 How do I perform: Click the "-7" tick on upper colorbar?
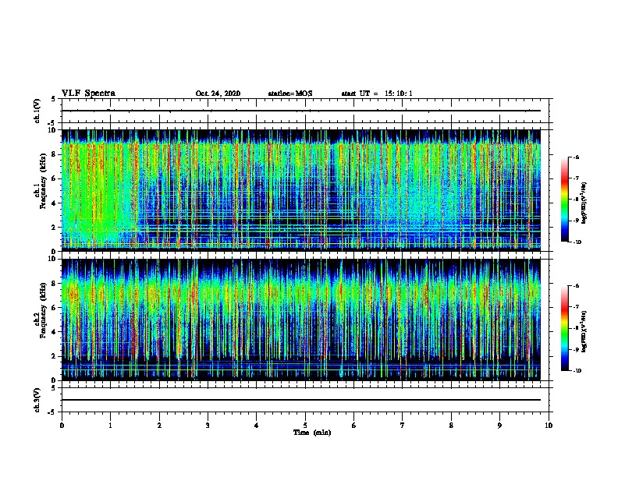tap(576, 178)
